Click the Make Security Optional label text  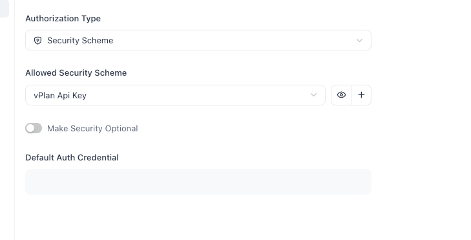pos(92,129)
